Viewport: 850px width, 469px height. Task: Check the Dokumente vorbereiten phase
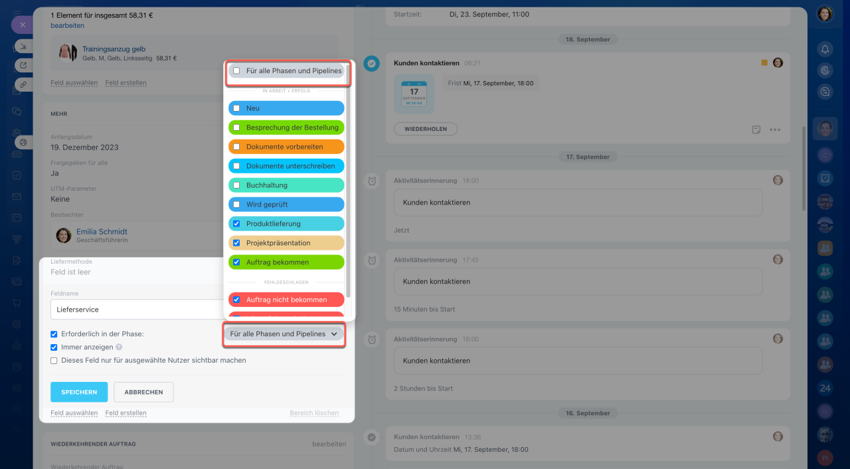point(236,147)
